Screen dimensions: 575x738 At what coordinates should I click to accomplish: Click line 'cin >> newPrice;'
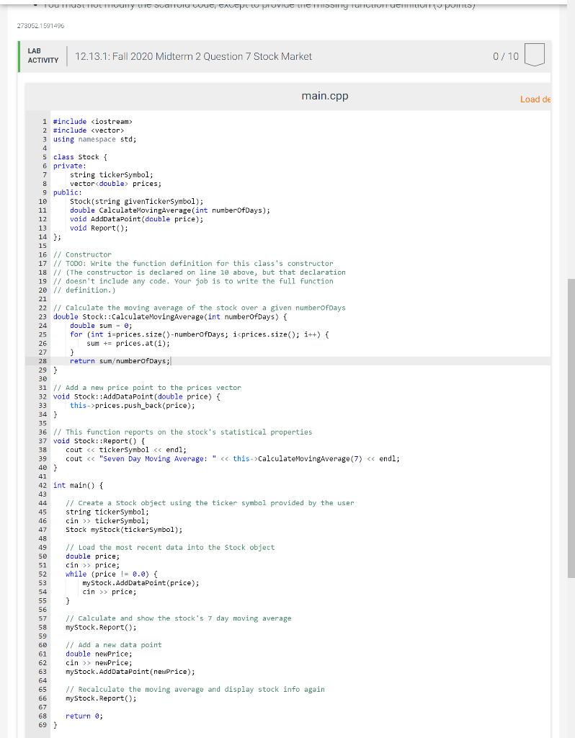(x=99, y=663)
